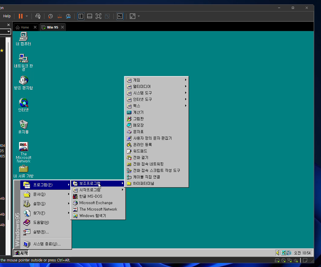
Task: Expand the 시작프로그램 submenu
Action: tap(98, 190)
